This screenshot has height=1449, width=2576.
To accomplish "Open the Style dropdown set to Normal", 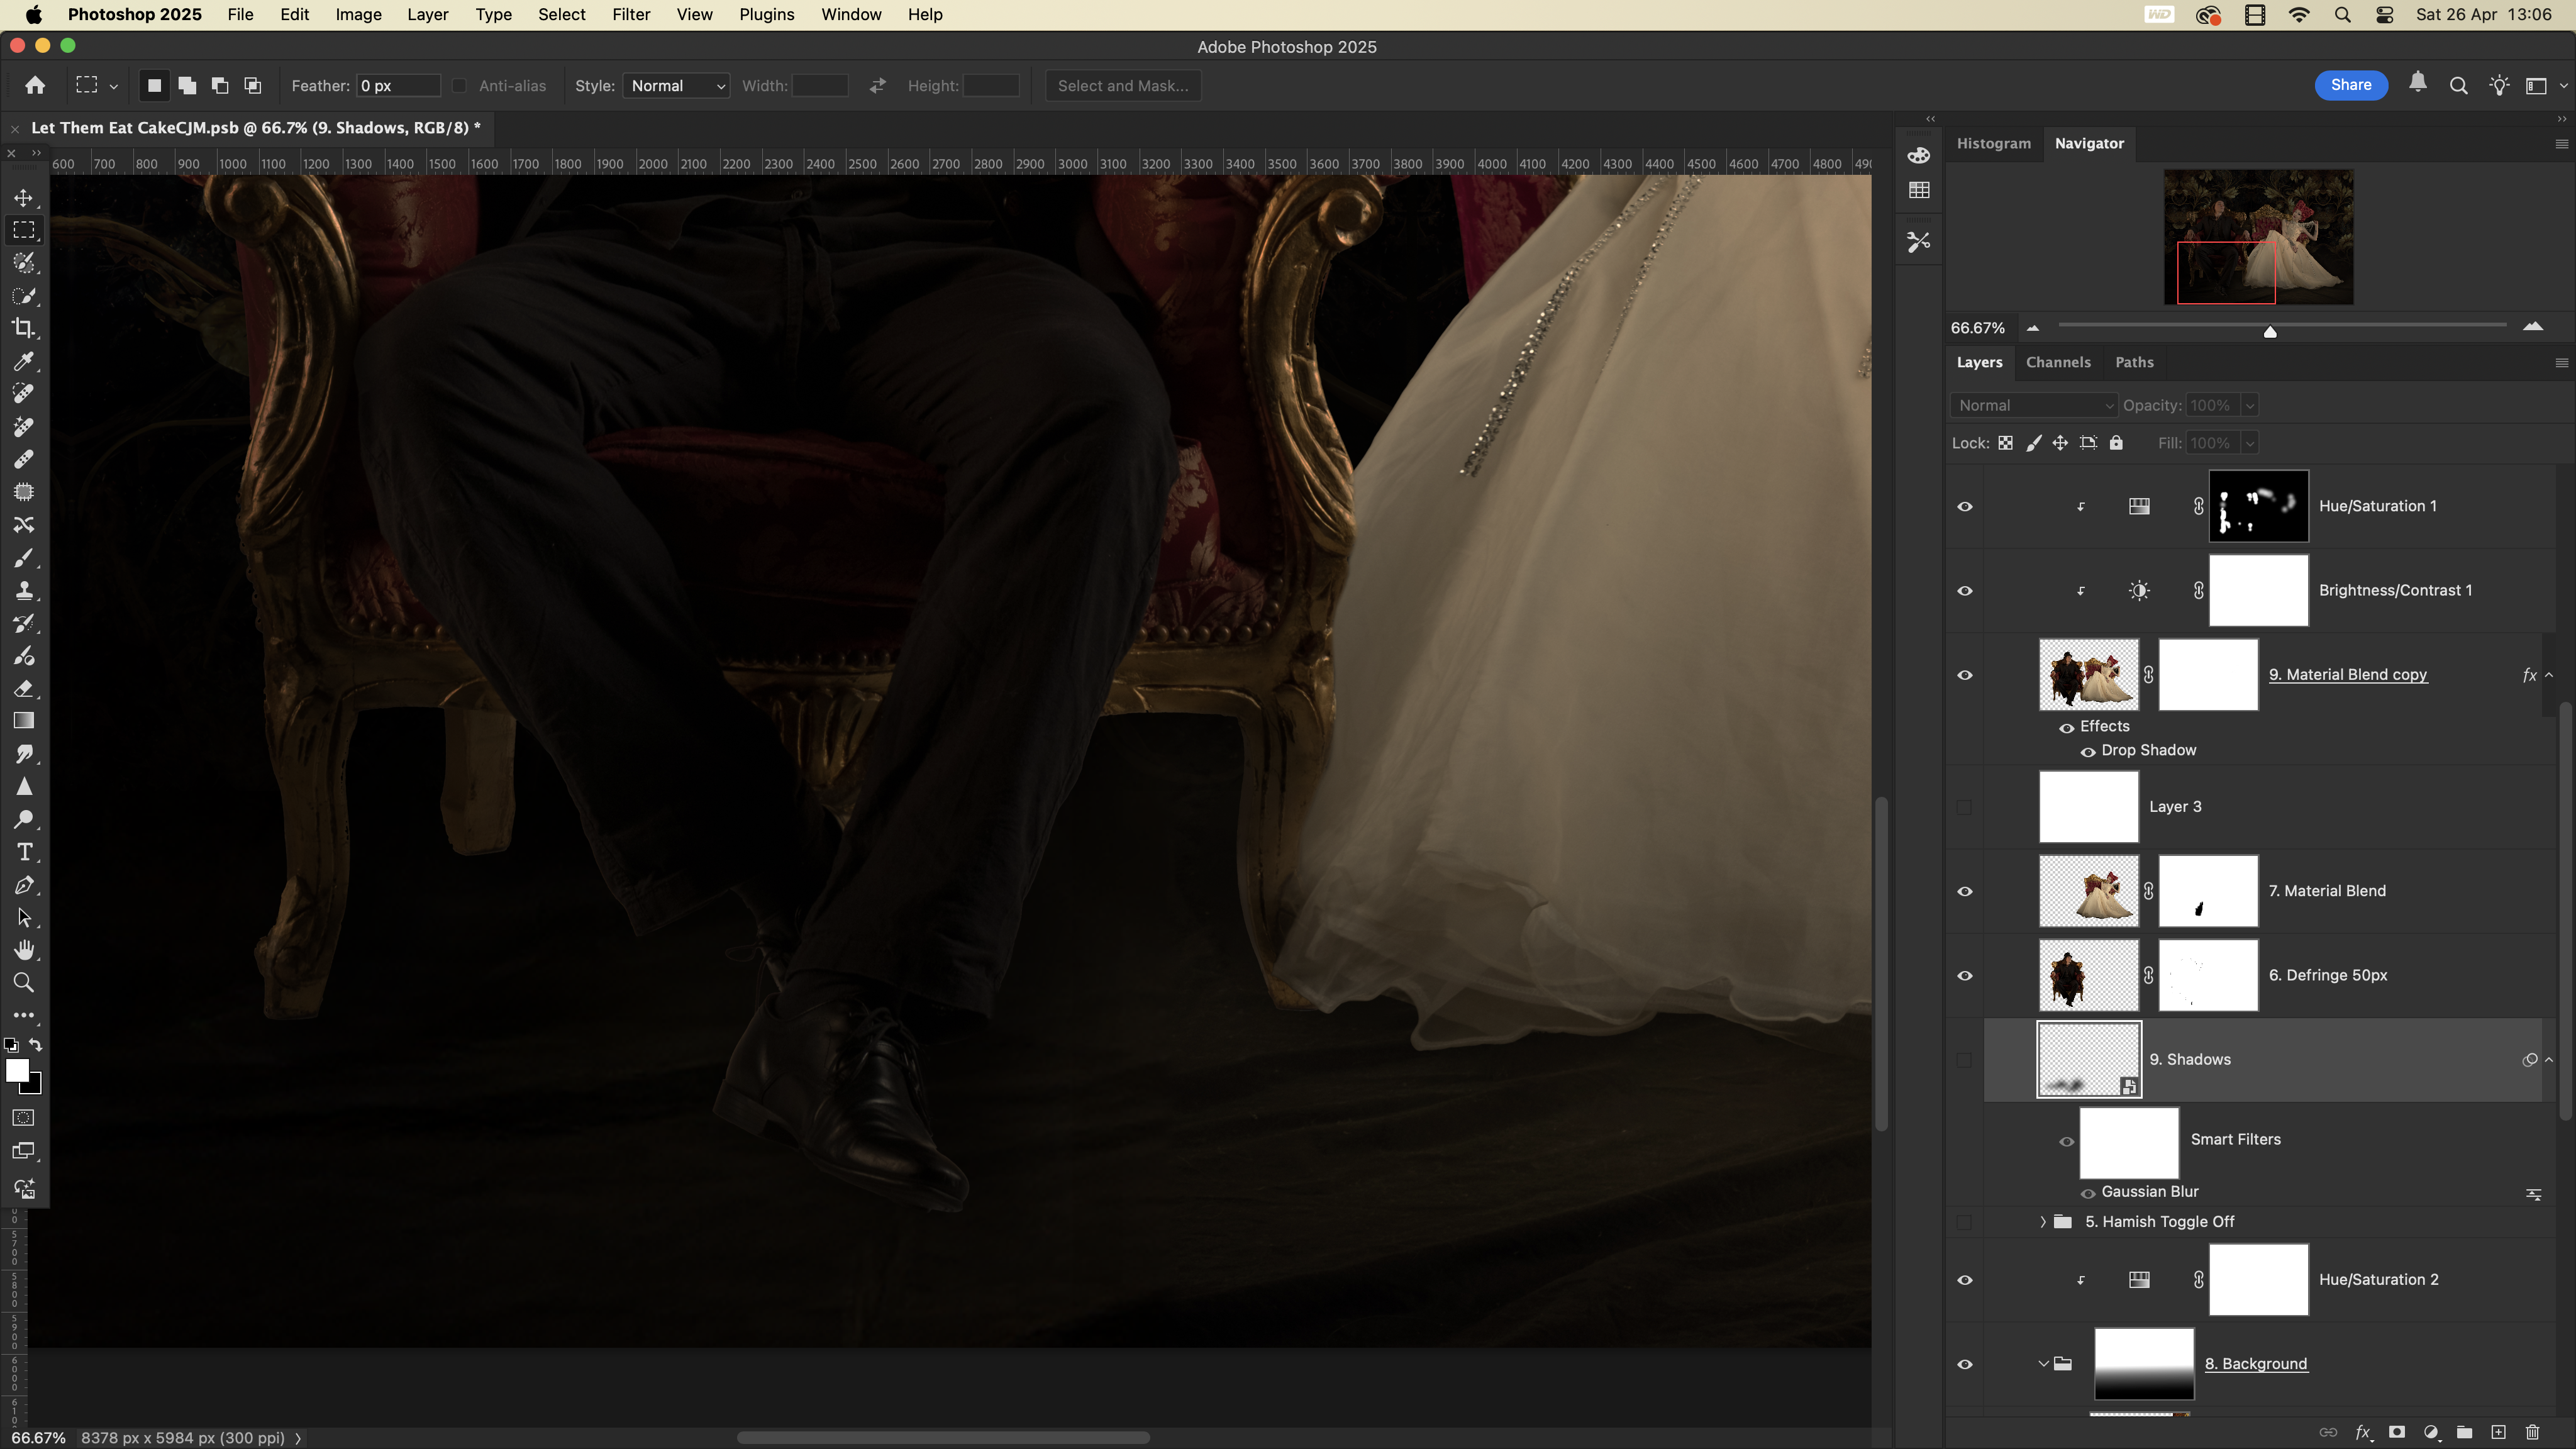I will point(676,86).
